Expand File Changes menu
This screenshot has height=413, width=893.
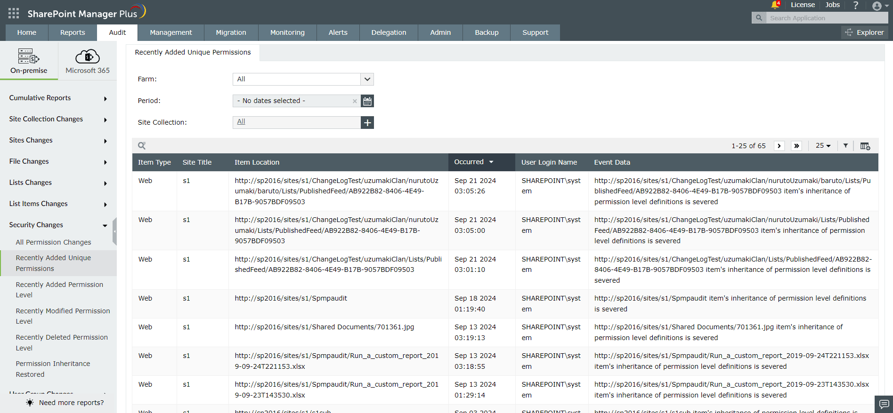point(58,162)
